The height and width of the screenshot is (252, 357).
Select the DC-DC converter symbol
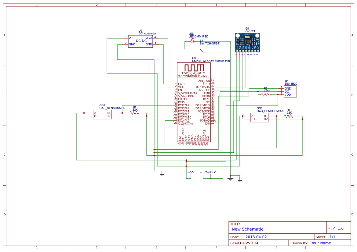[x=140, y=41]
